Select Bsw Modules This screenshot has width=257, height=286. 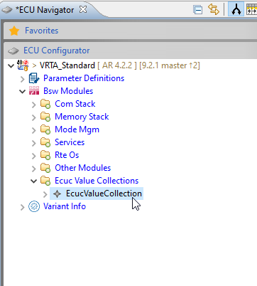(x=68, y=91)
